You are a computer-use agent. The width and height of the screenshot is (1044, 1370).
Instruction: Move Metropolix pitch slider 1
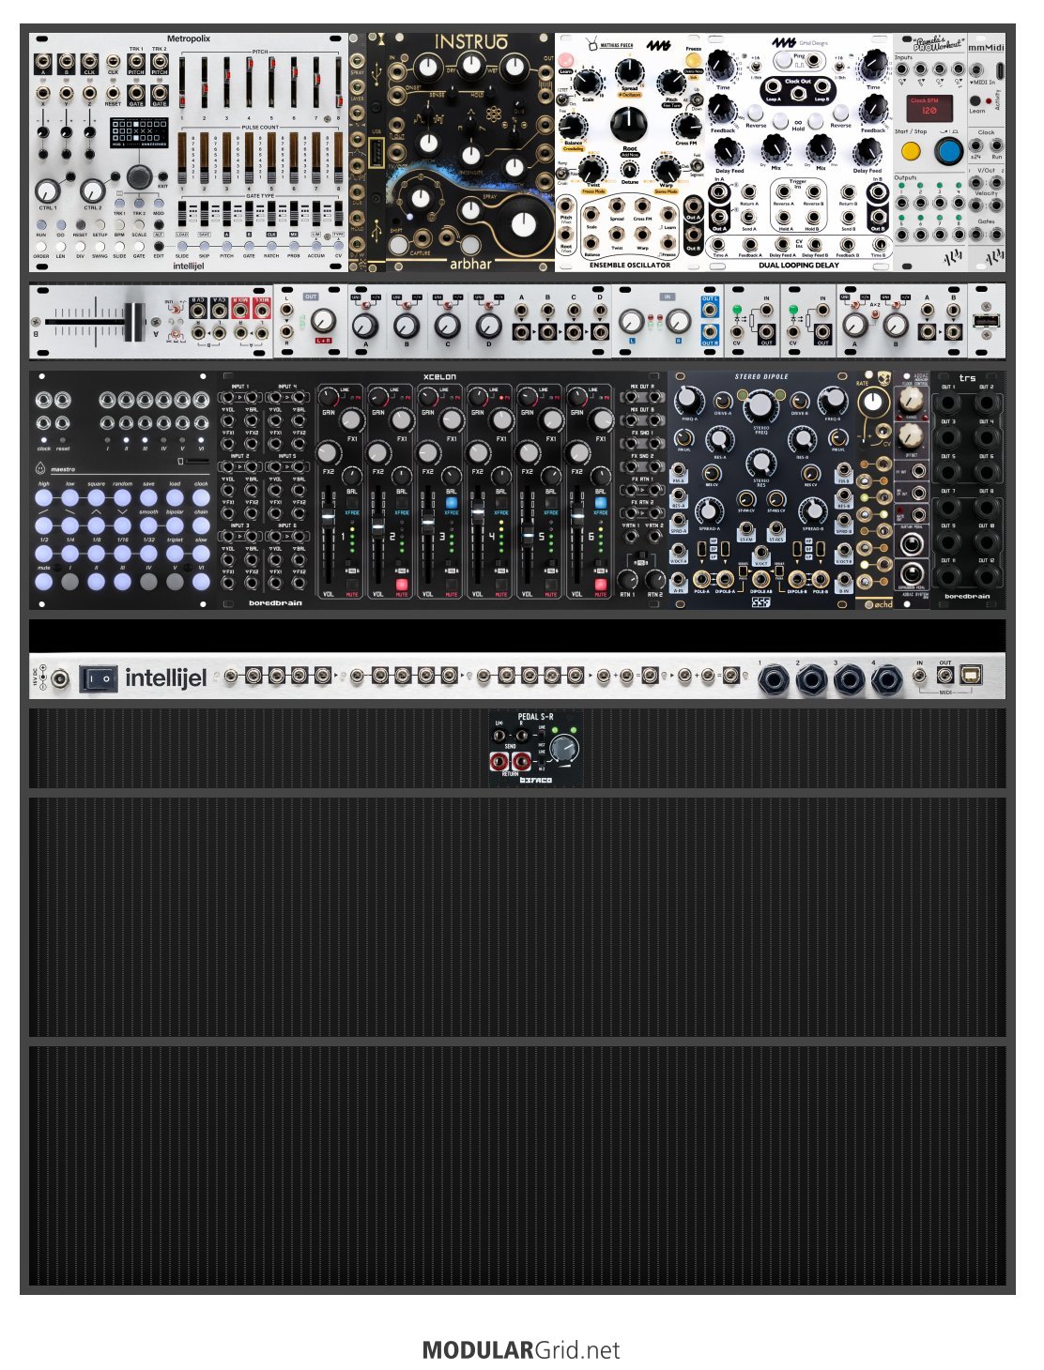[181, 84]
